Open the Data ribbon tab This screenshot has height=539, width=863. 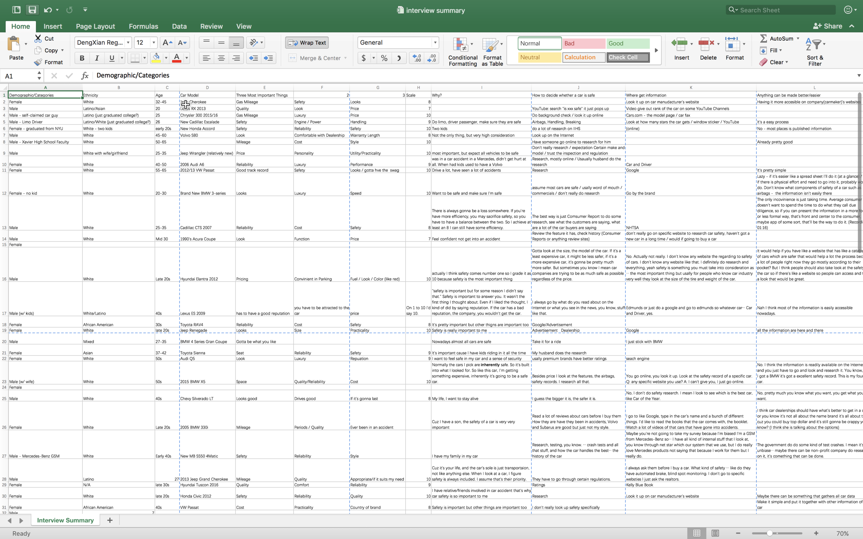[179, 26]
